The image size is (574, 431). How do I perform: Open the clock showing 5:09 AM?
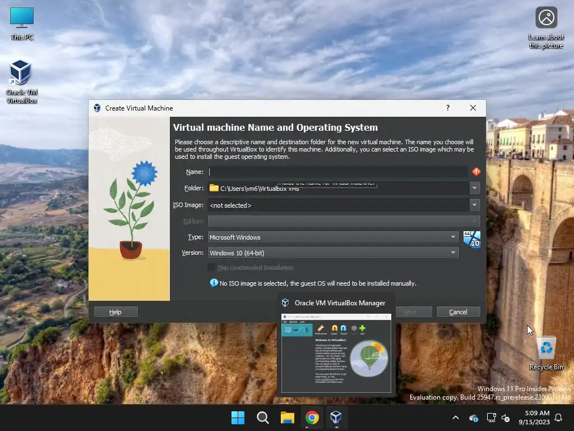[534, 418]
